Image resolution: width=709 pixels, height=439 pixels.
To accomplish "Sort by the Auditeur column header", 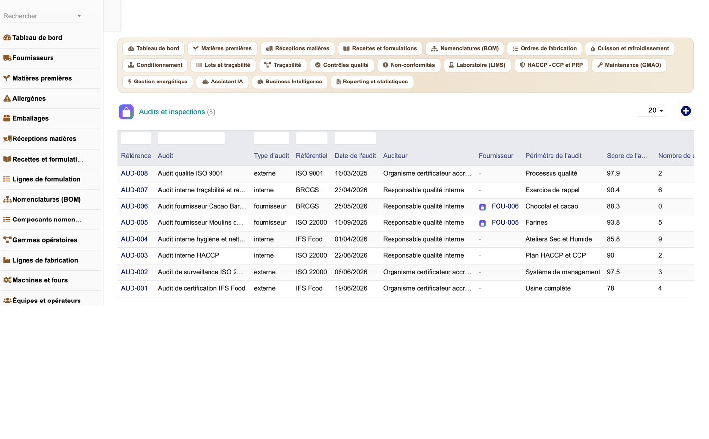I will coord(395,156).
